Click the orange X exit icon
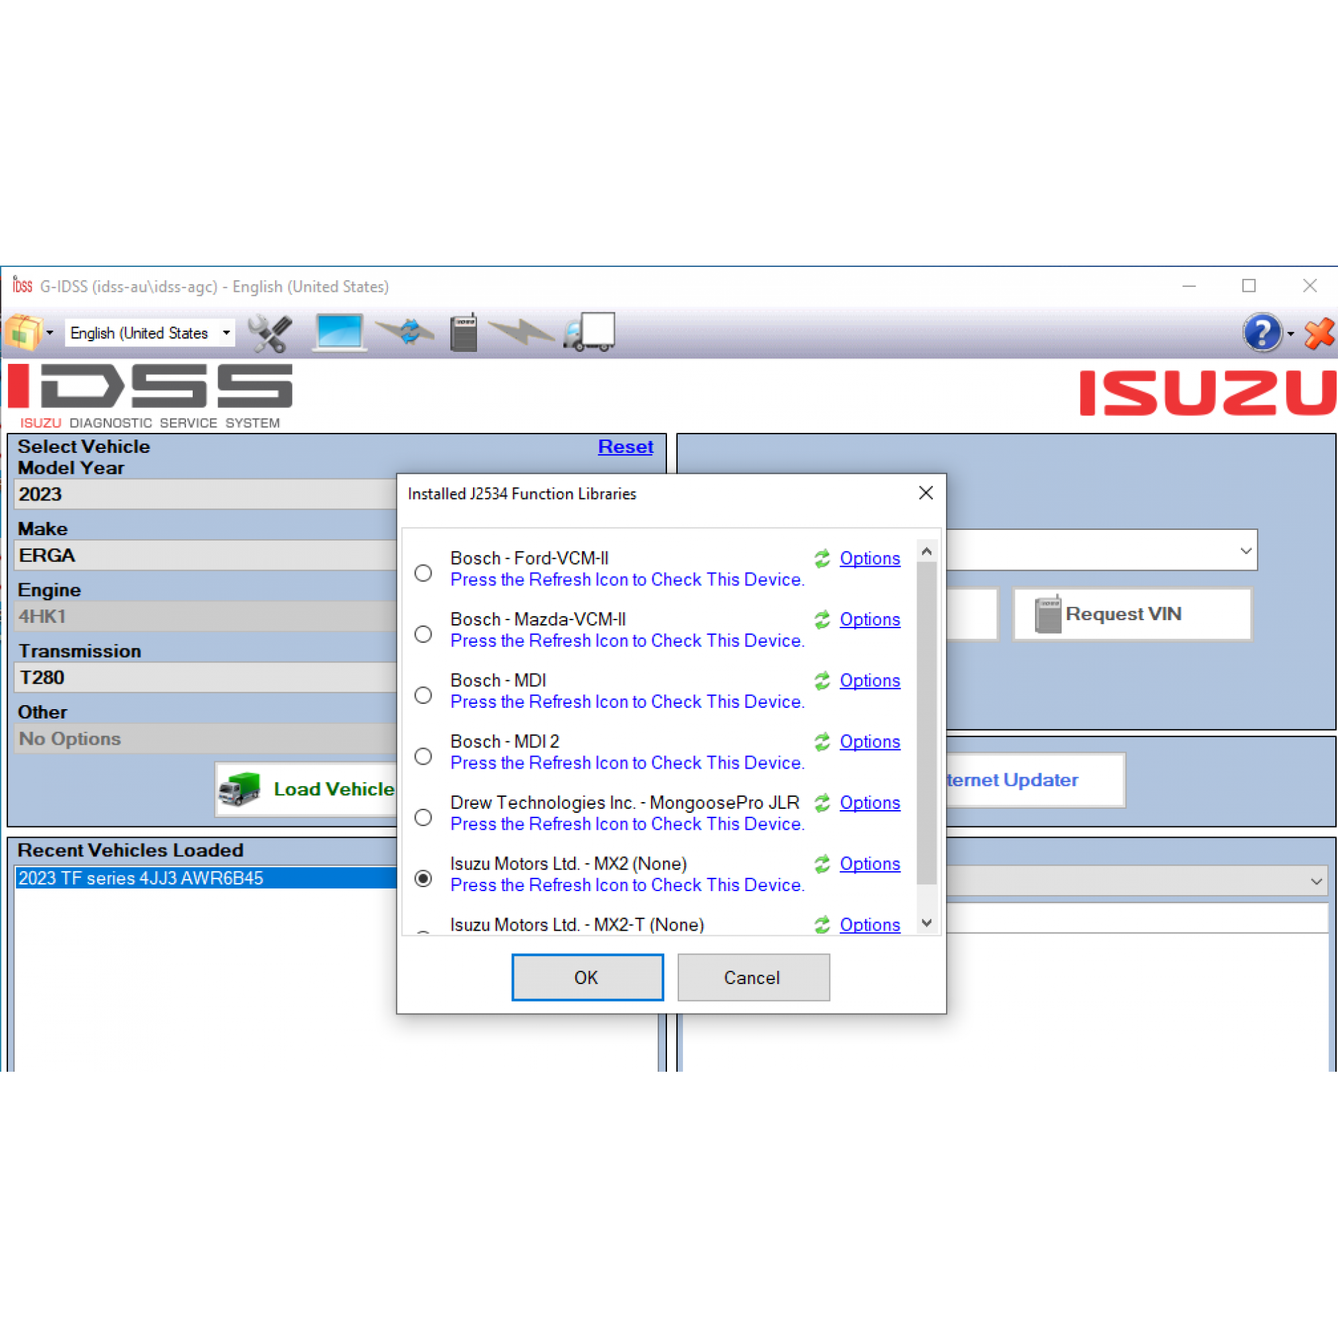 click(x=1319, y=333)
